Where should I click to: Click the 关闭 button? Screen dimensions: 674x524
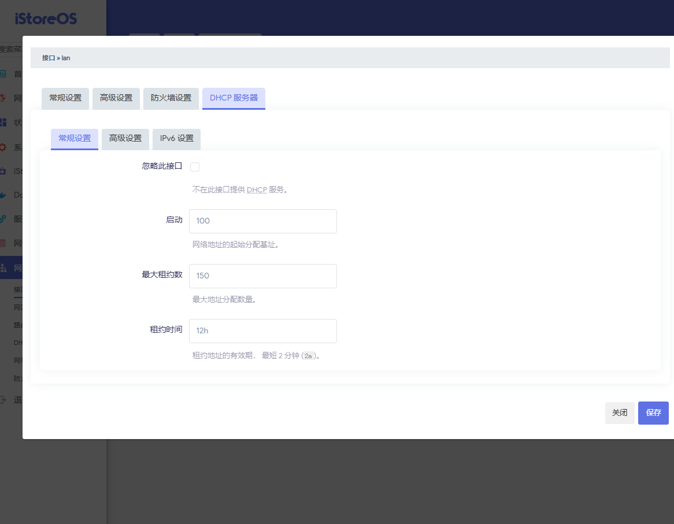point(620,412)
